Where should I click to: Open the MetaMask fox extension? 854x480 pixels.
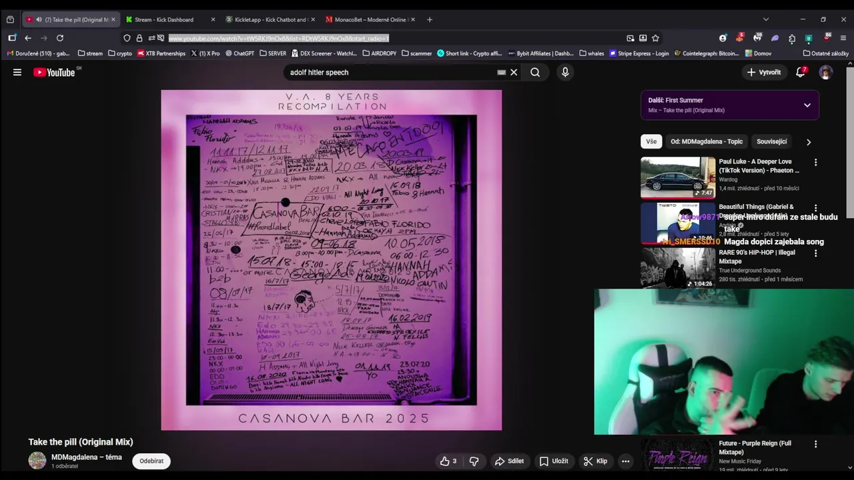tap(740, 37)
